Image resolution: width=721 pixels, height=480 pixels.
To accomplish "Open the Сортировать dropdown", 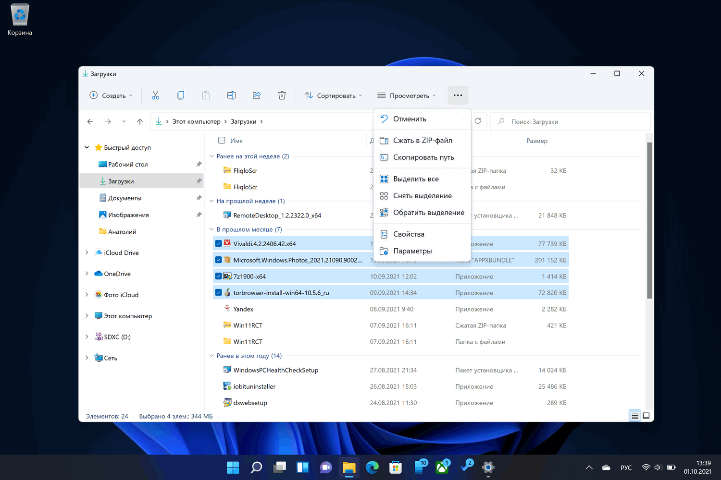I will (334, 96).
